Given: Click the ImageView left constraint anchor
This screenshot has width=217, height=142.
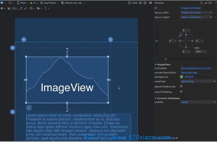Looking at the screenshot, I should click(26, 80).
